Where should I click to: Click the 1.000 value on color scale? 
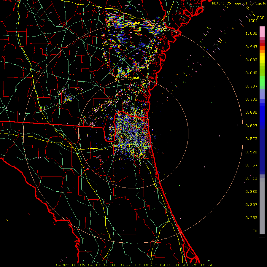251,33
